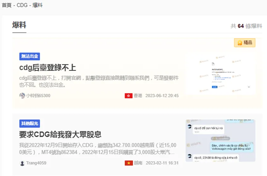Image resolution: width=267 pixels, height=176 pixels.
Task: Select the 爆料 tab heading
Action: point(19,25)
